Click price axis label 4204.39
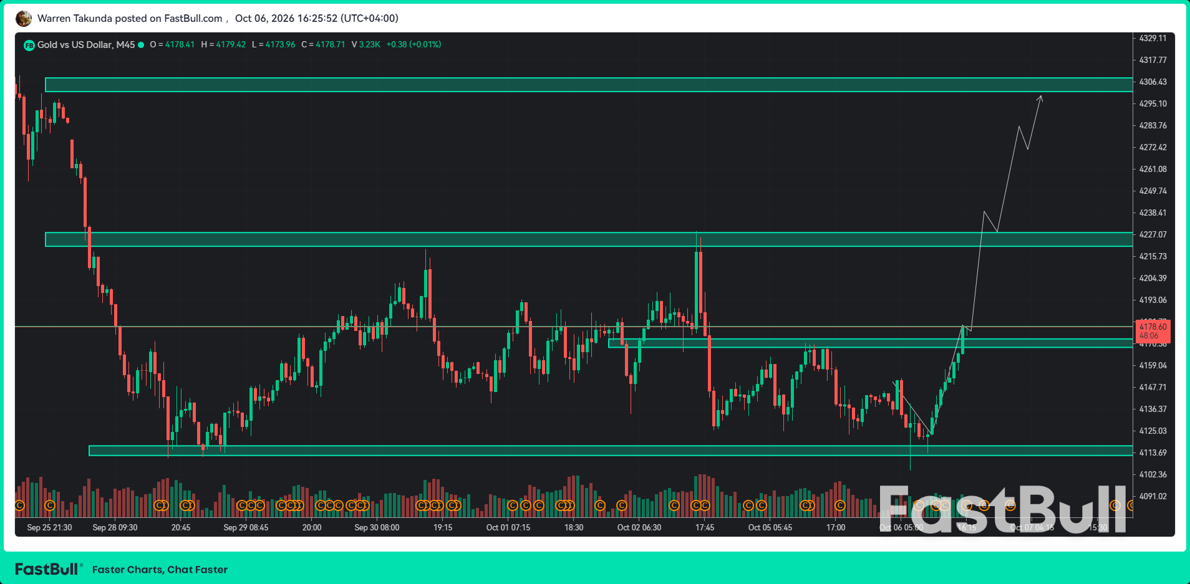This screenshot has height=584, width=1190. pyautogui.click(x=1153, y=279)
